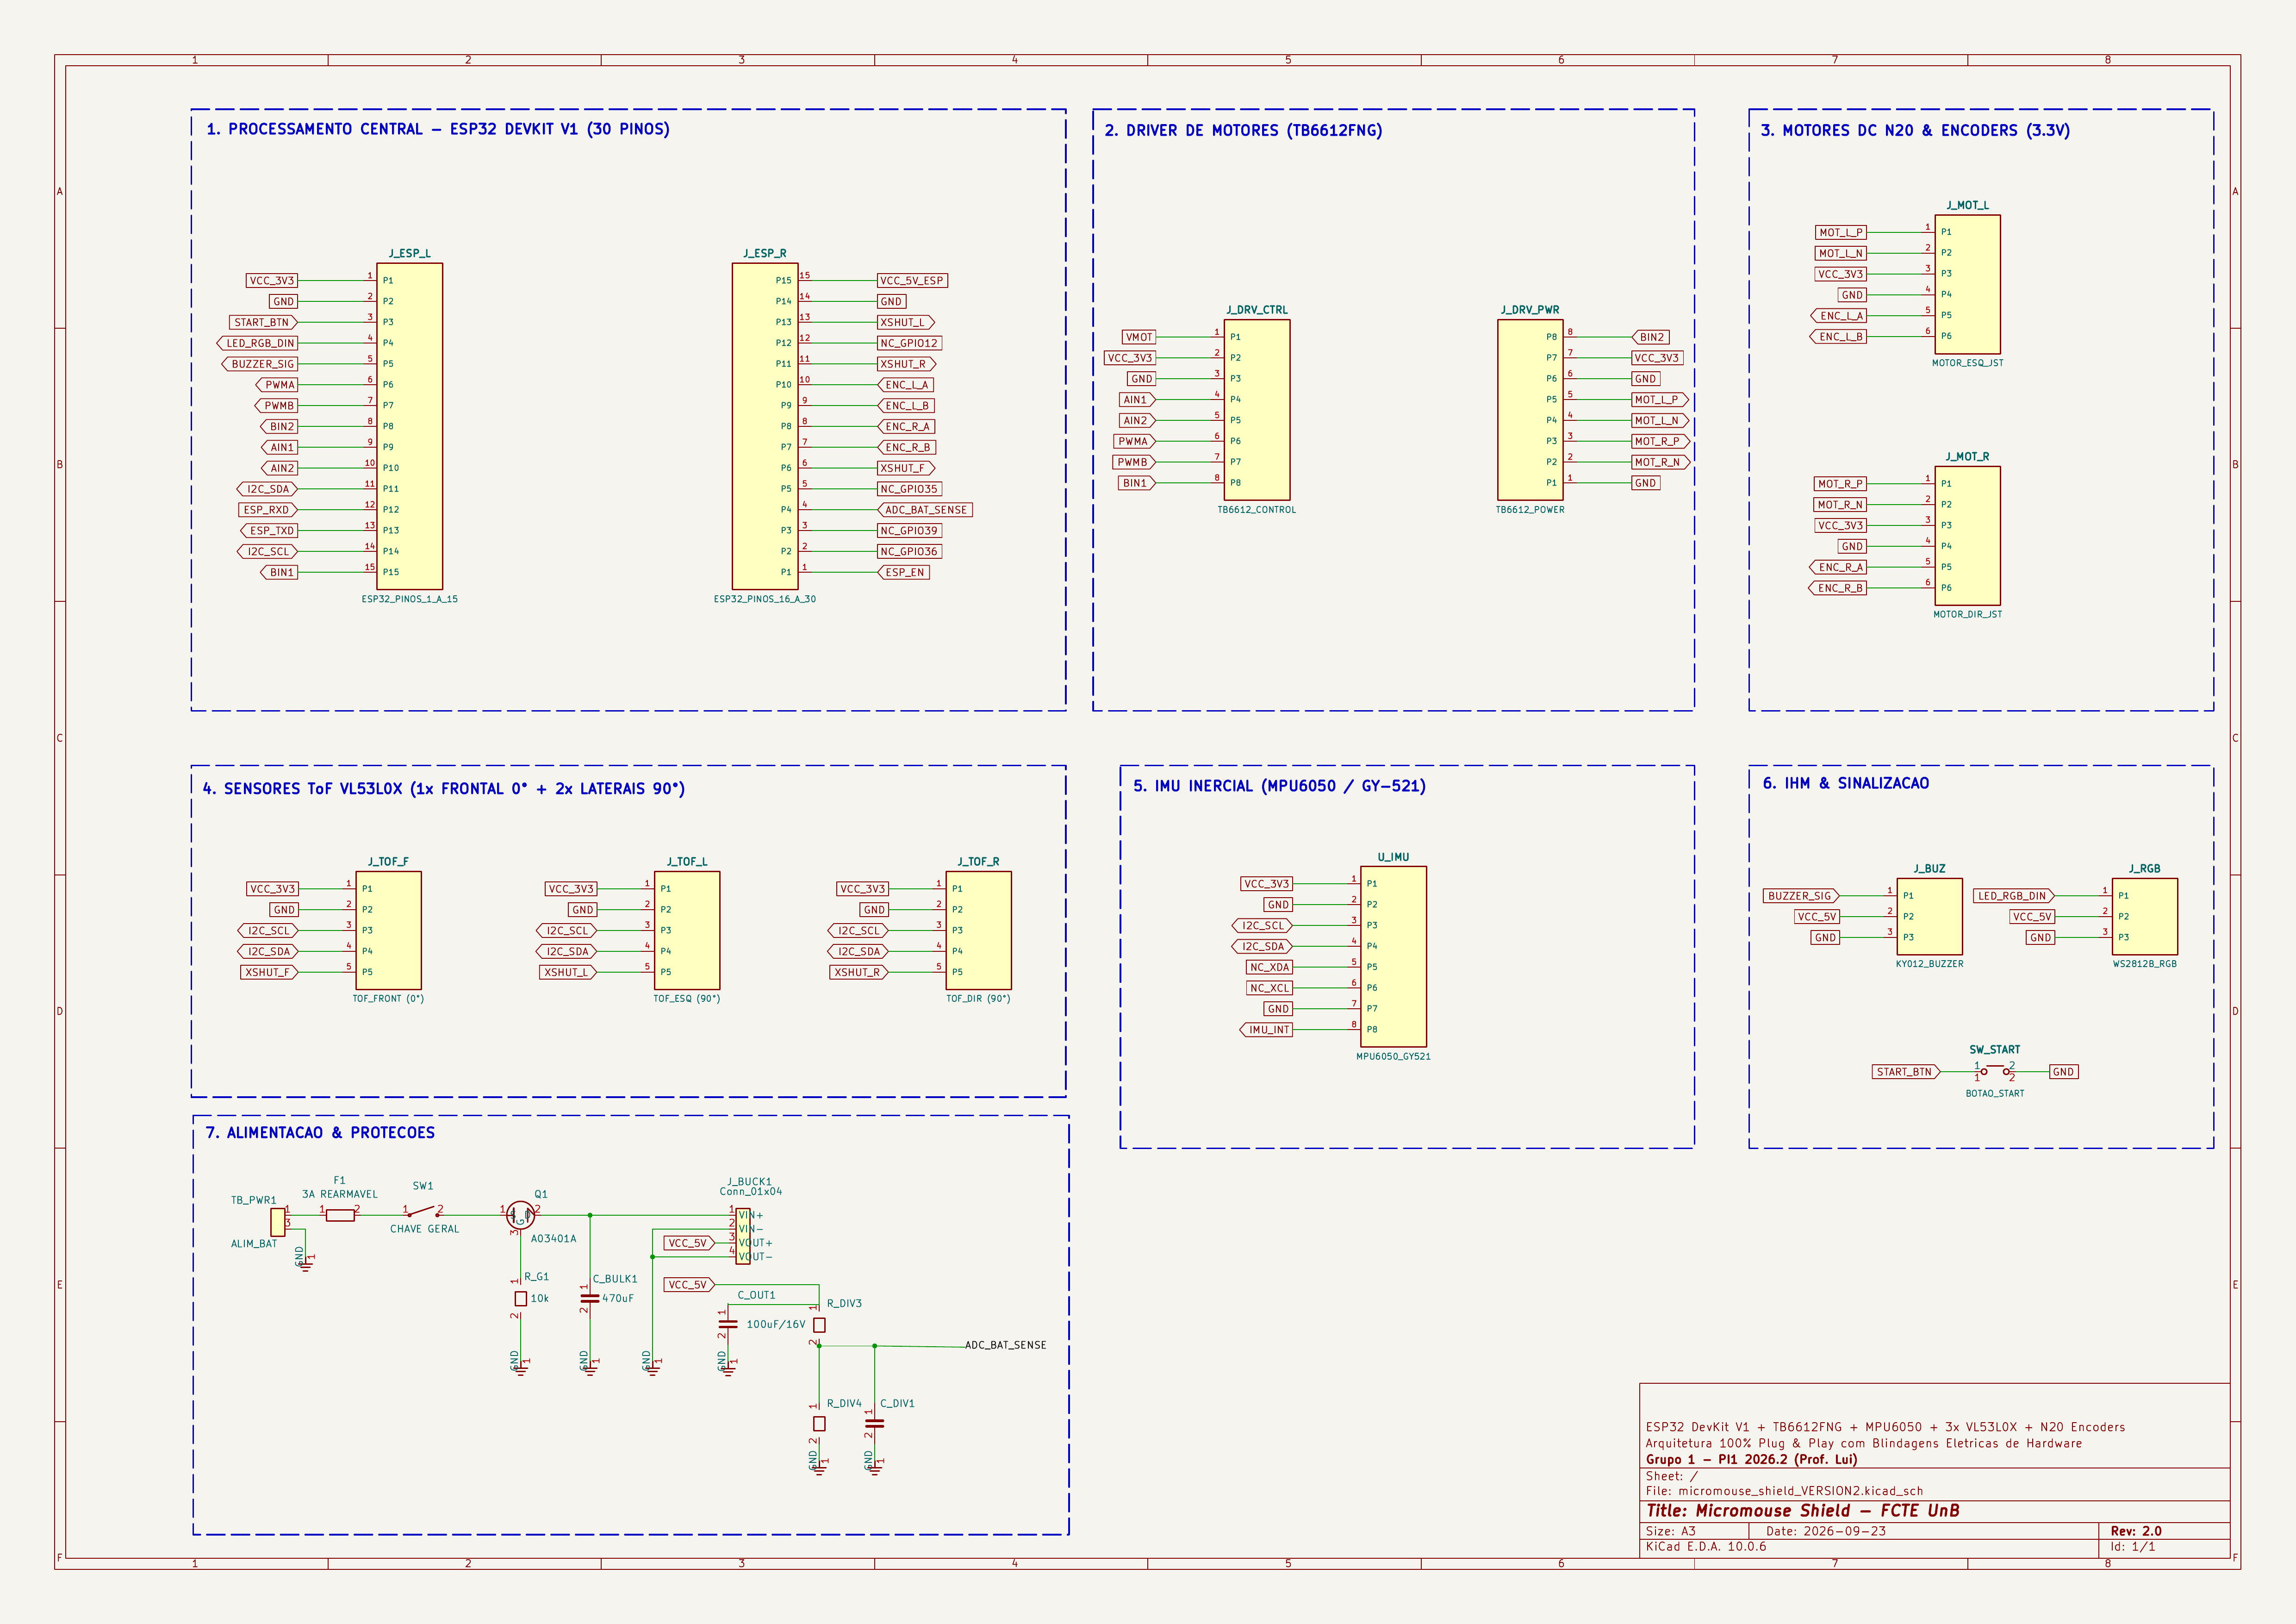The height and width of the screenshot is (1624, 2296).
Task: Click the J_DRV_CTRL connector body
Action: [1257, 410]
